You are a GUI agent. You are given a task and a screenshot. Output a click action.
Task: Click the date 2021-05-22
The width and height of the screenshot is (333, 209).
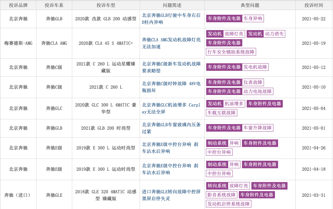[x=314, y=19]
